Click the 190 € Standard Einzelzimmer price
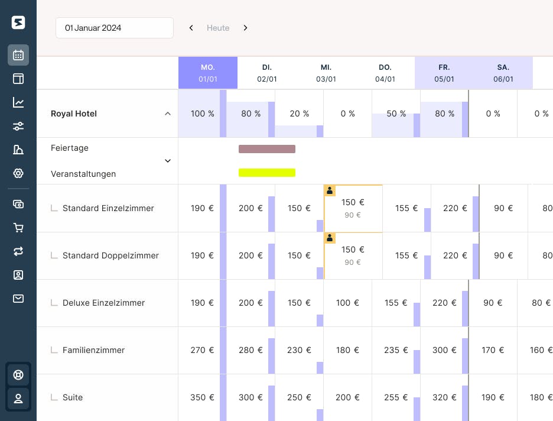 [203, 208]
